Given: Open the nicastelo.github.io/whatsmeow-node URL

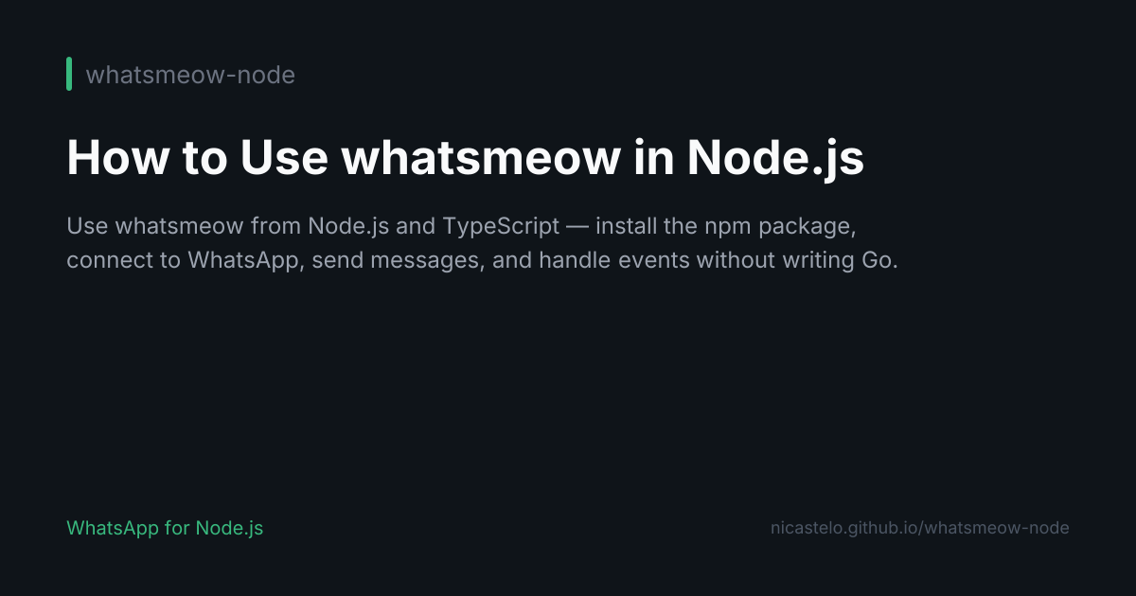Looking at the screenshot, I should pos(920,528).
